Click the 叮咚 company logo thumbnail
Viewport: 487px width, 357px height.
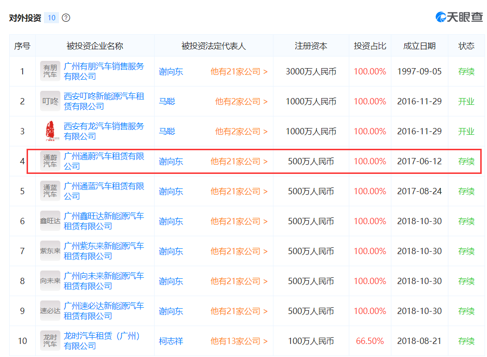[x=50, y=101]
